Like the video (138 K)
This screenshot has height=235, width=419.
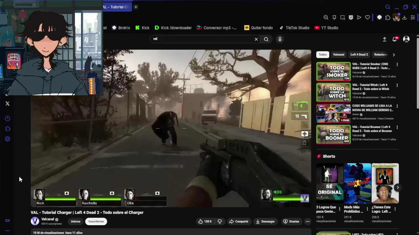point(205,221)
